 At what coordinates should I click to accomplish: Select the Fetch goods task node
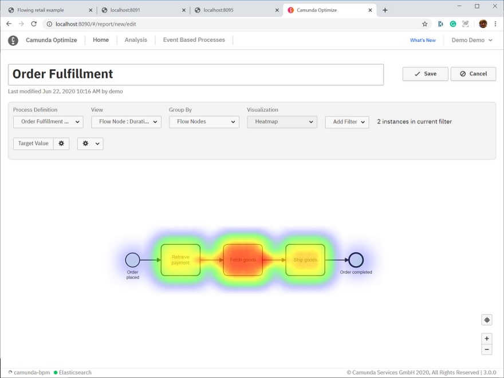point(243,260)
